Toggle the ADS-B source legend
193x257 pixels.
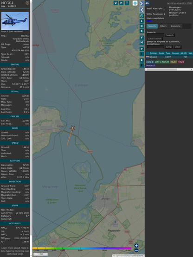150,62
